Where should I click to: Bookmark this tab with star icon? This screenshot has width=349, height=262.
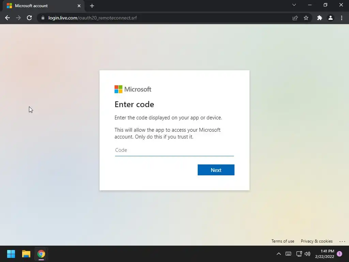coord(306,18)
